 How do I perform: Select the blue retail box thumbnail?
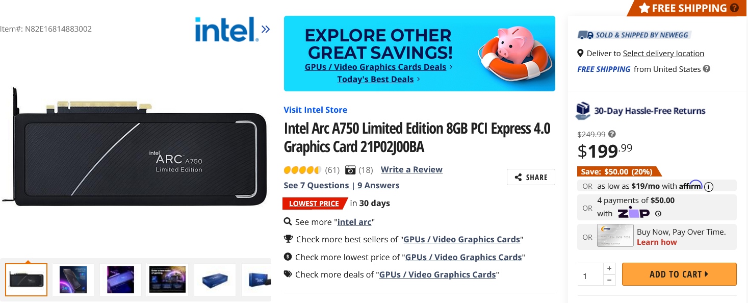215,280
